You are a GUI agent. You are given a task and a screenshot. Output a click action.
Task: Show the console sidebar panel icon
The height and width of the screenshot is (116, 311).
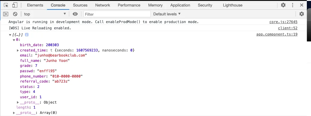pos(6,14)
